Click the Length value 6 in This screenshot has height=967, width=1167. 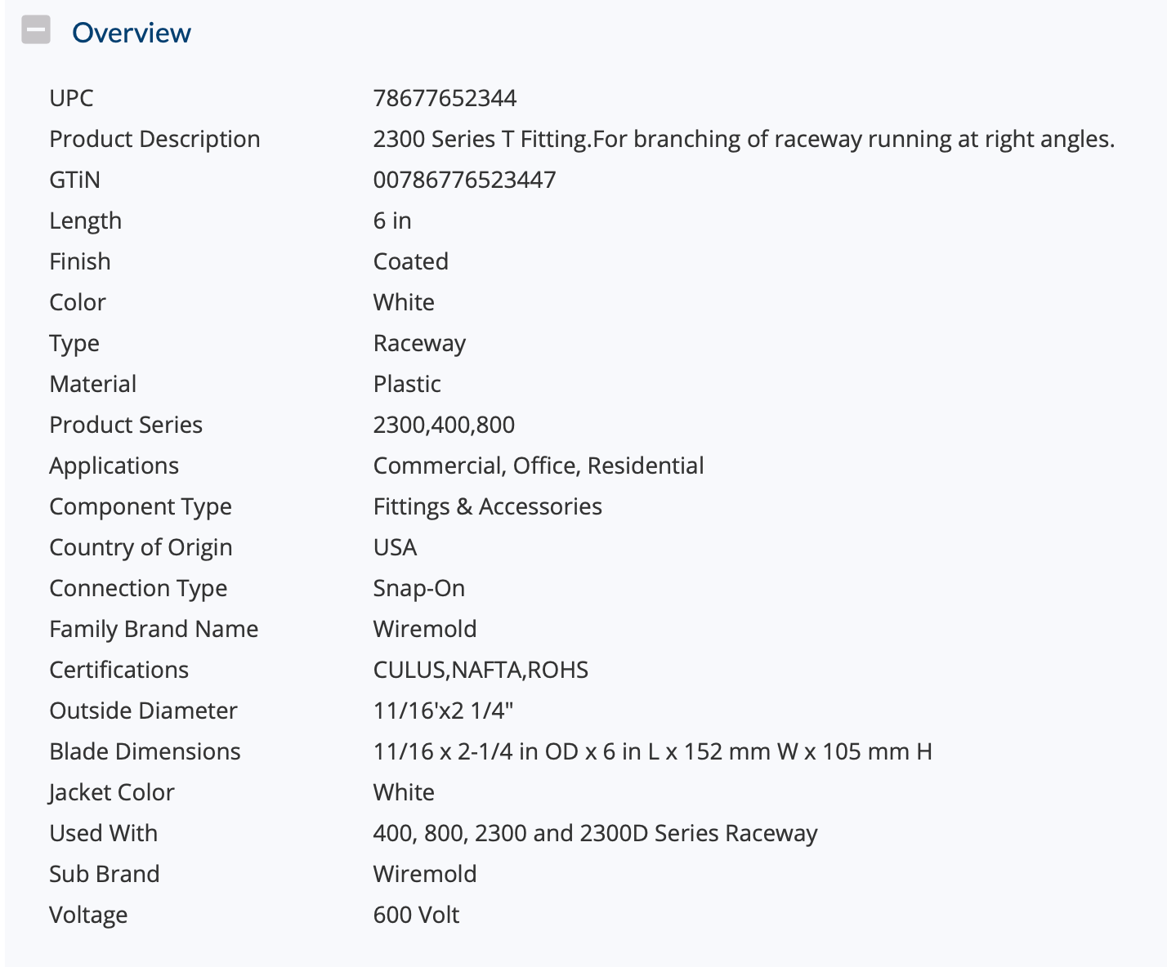pos(392,221)
